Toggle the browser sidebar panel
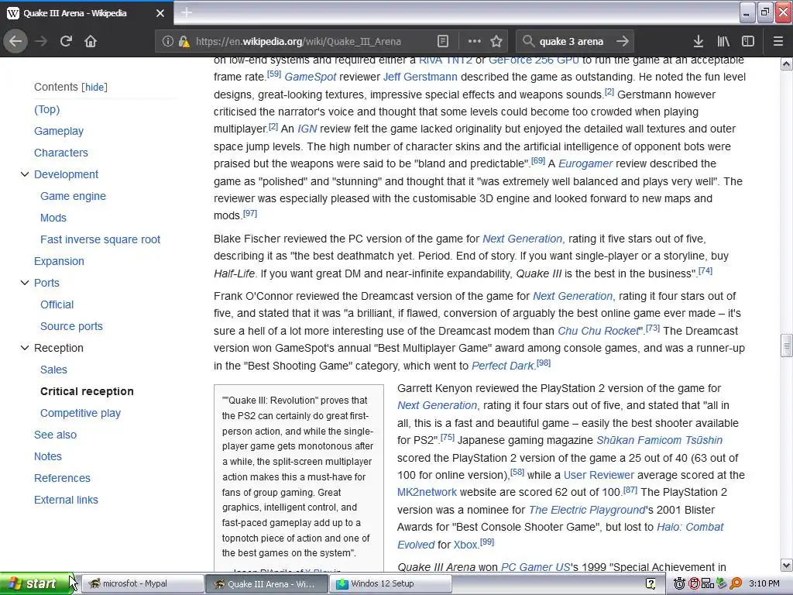The image size is (793, 595). tap(748, 42)
